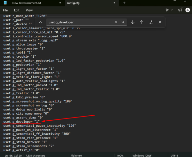Click the line uset g_stream_exts
The height and width of the screenshot is (157, 192).
tap(30, 40)
